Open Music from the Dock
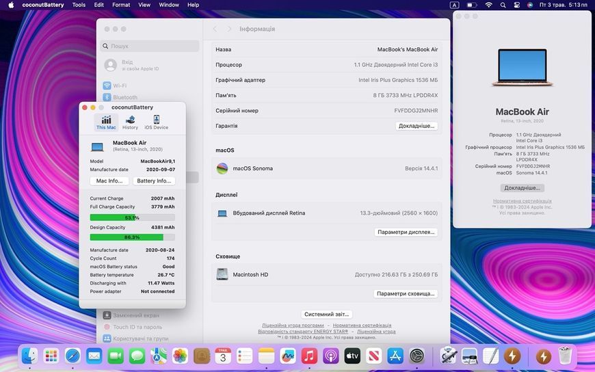595x372 pixels. [309, 356]
